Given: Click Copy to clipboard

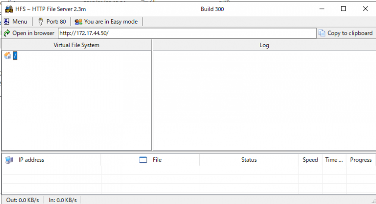Looking at the screenshot, I should click(x=346, y=33).
